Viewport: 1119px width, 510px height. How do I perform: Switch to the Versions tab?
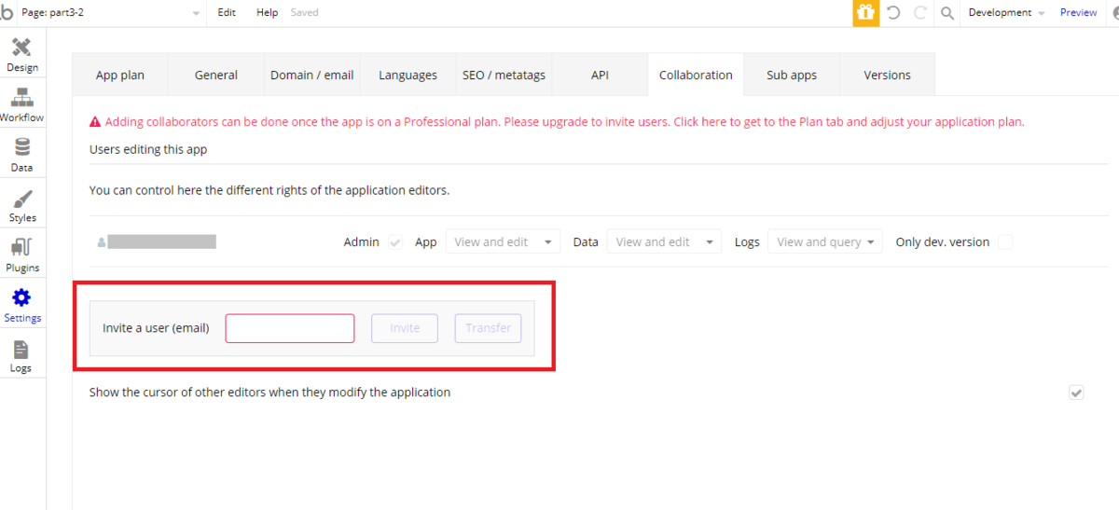tap(888, 76)
